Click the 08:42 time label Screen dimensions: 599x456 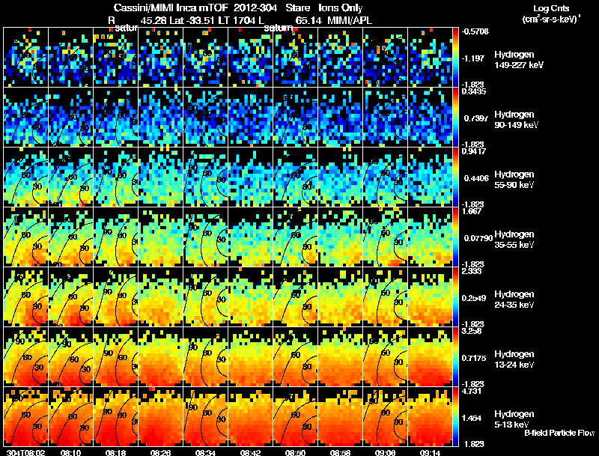coord(250,453)
